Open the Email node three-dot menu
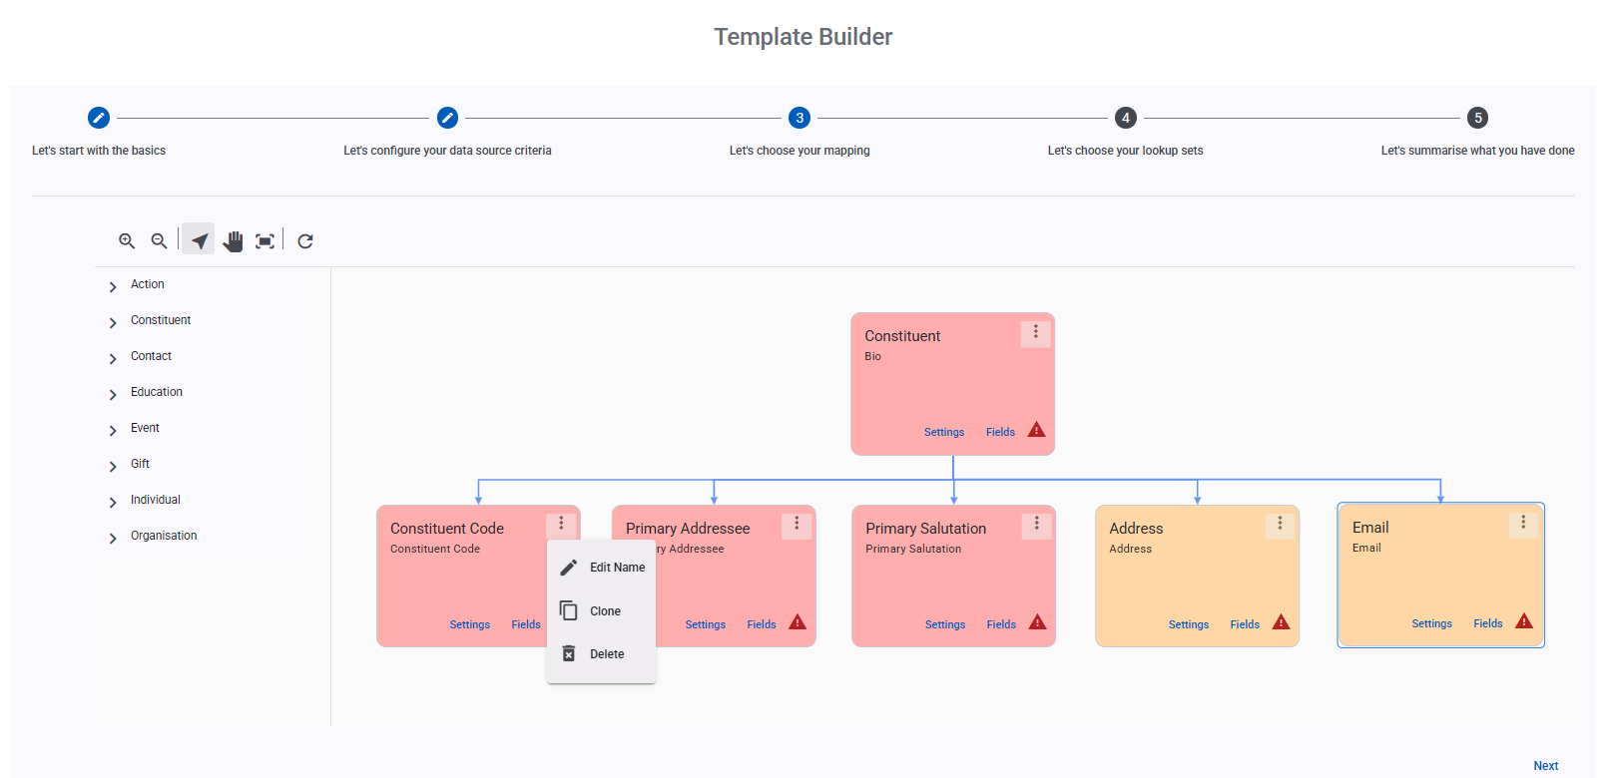Screen dimensions: 1603x778 (1522, 523)
